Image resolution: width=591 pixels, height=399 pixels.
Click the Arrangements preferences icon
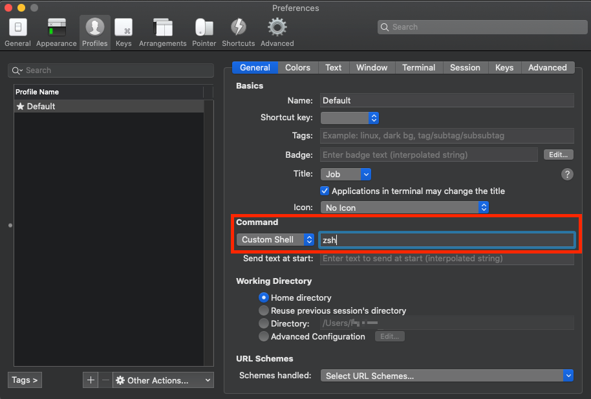162,31
